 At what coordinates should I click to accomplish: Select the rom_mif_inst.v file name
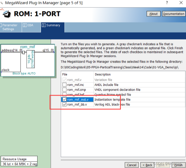coord(78,100)
